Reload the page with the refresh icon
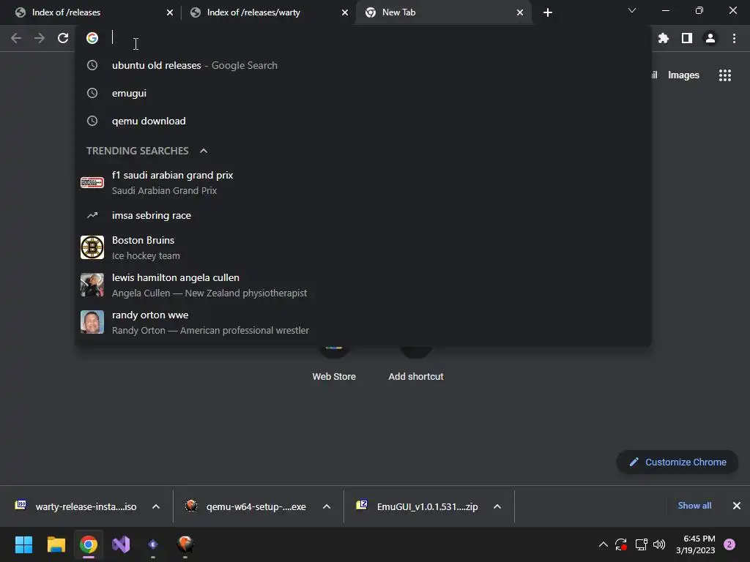 63,38
